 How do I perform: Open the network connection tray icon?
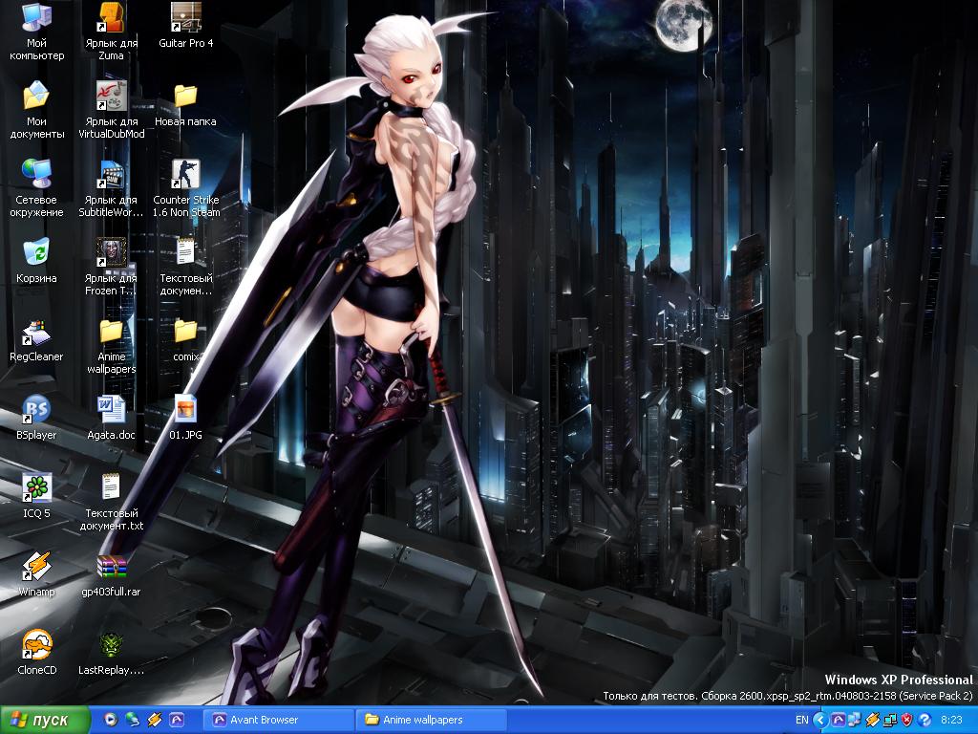889,720
